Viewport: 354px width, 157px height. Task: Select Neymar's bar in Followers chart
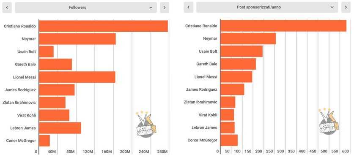[x=77, y=39]
